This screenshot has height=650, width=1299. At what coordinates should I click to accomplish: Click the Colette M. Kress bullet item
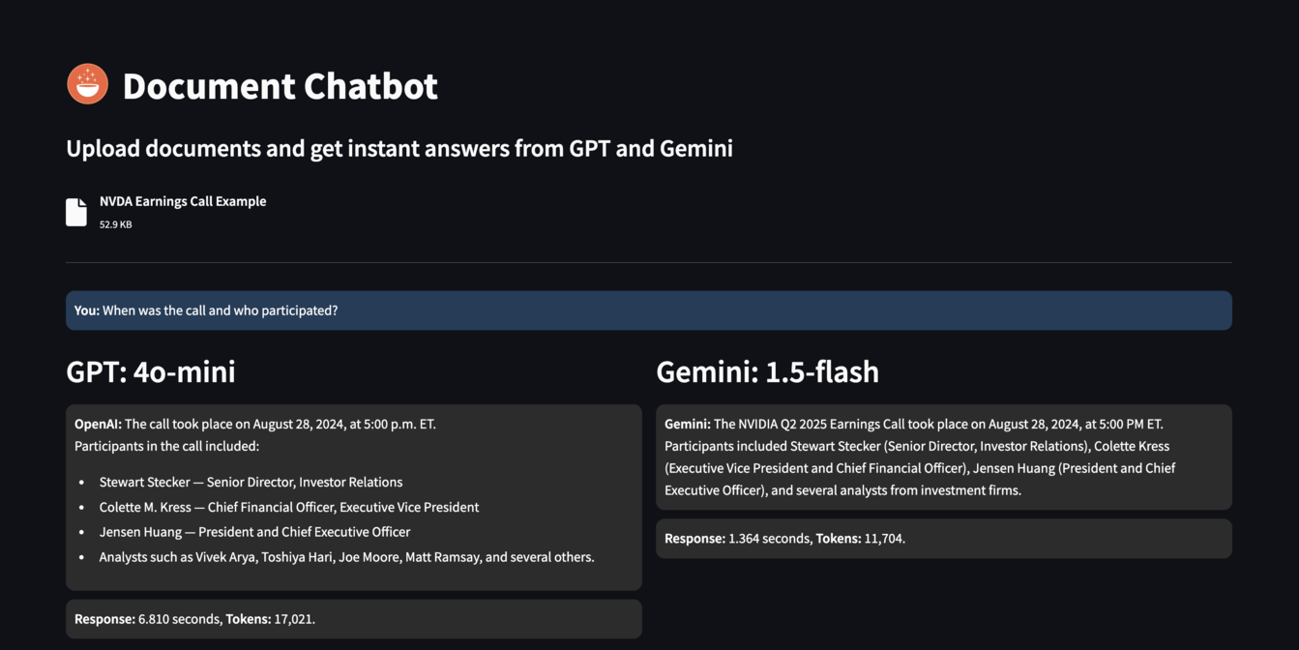pos(288,507)
